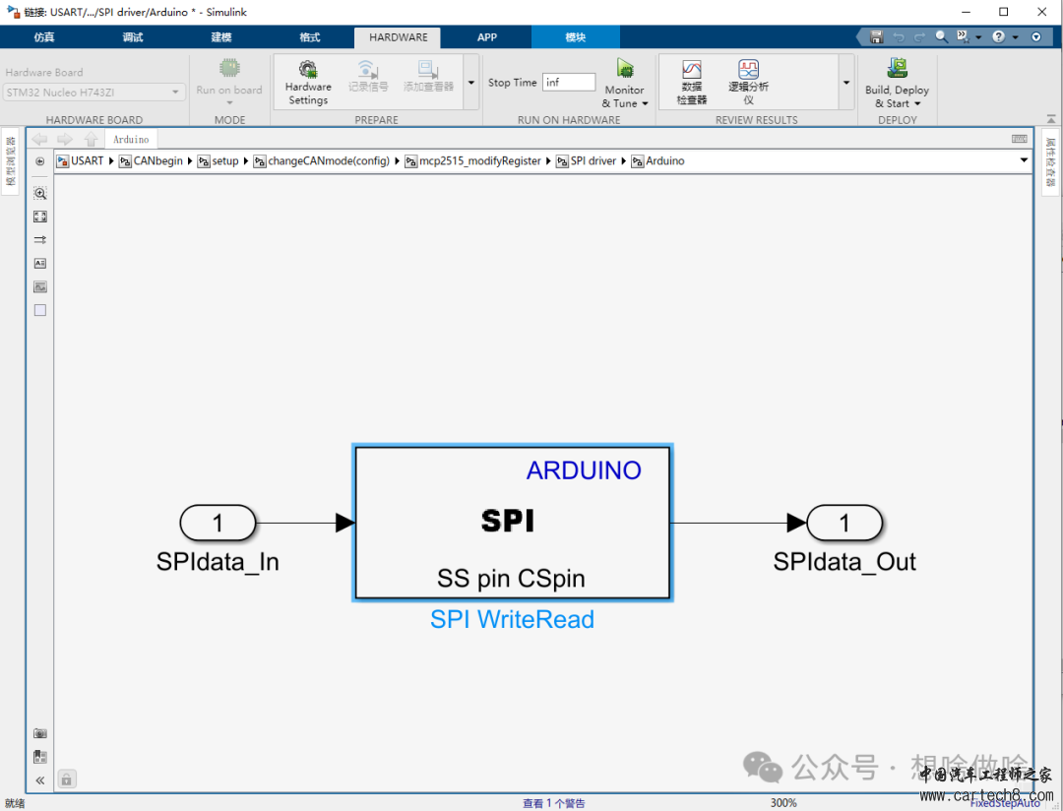Select the HARDWARE ribbon tab

tap(398, 37)
